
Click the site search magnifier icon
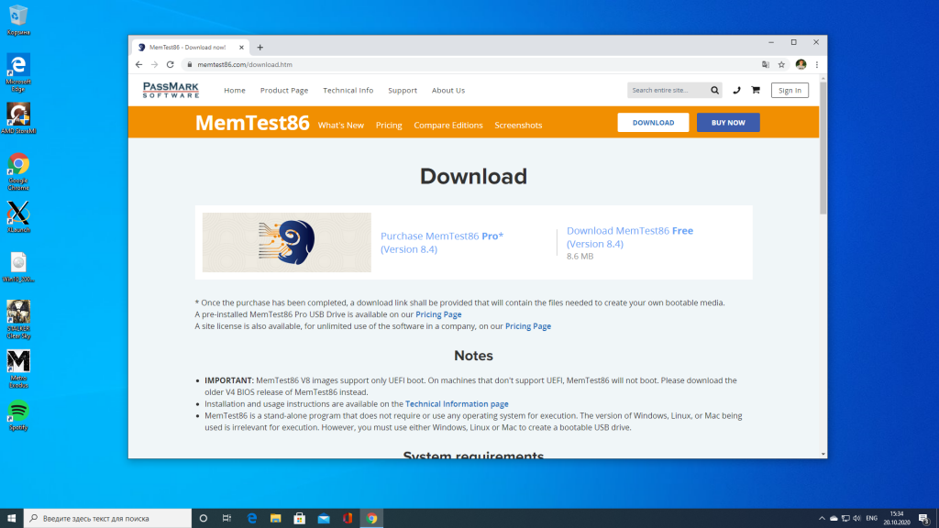[x=715, y=90]
